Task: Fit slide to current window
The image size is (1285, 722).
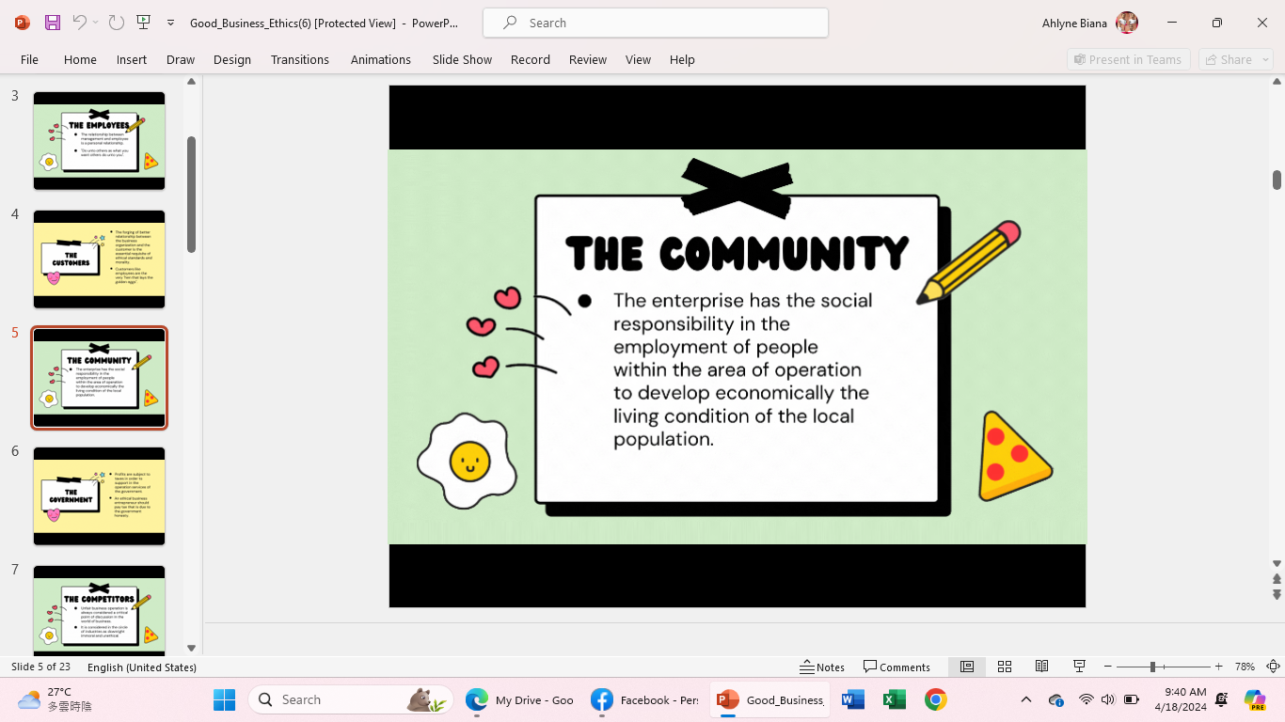Action: pos(1273,667)
